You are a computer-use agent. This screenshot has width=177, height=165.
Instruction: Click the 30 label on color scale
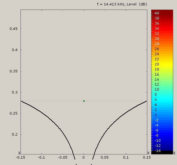coord(157,39)
